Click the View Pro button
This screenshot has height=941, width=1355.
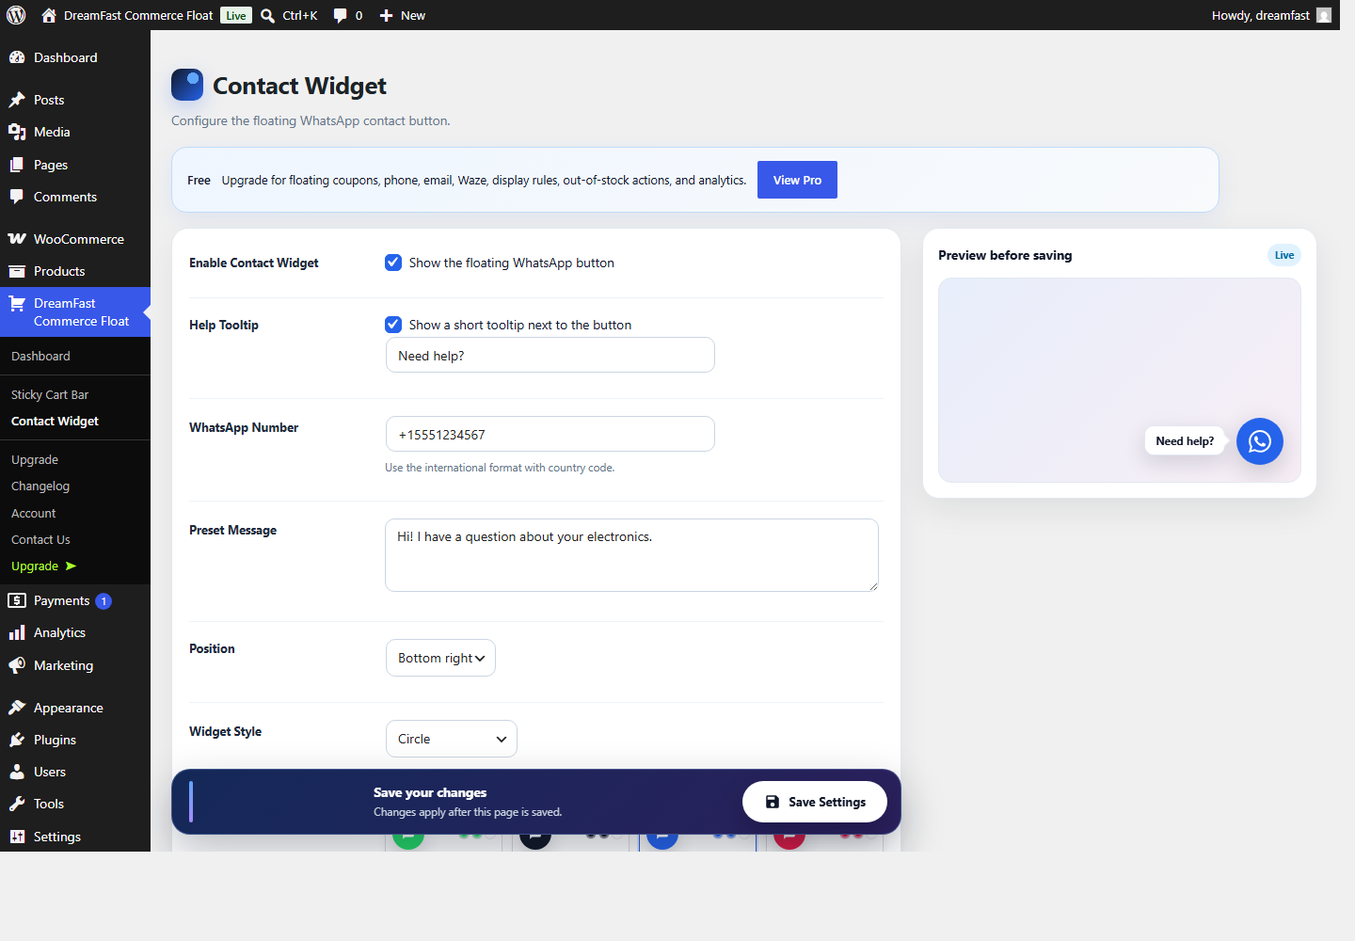tap(797, 180)
